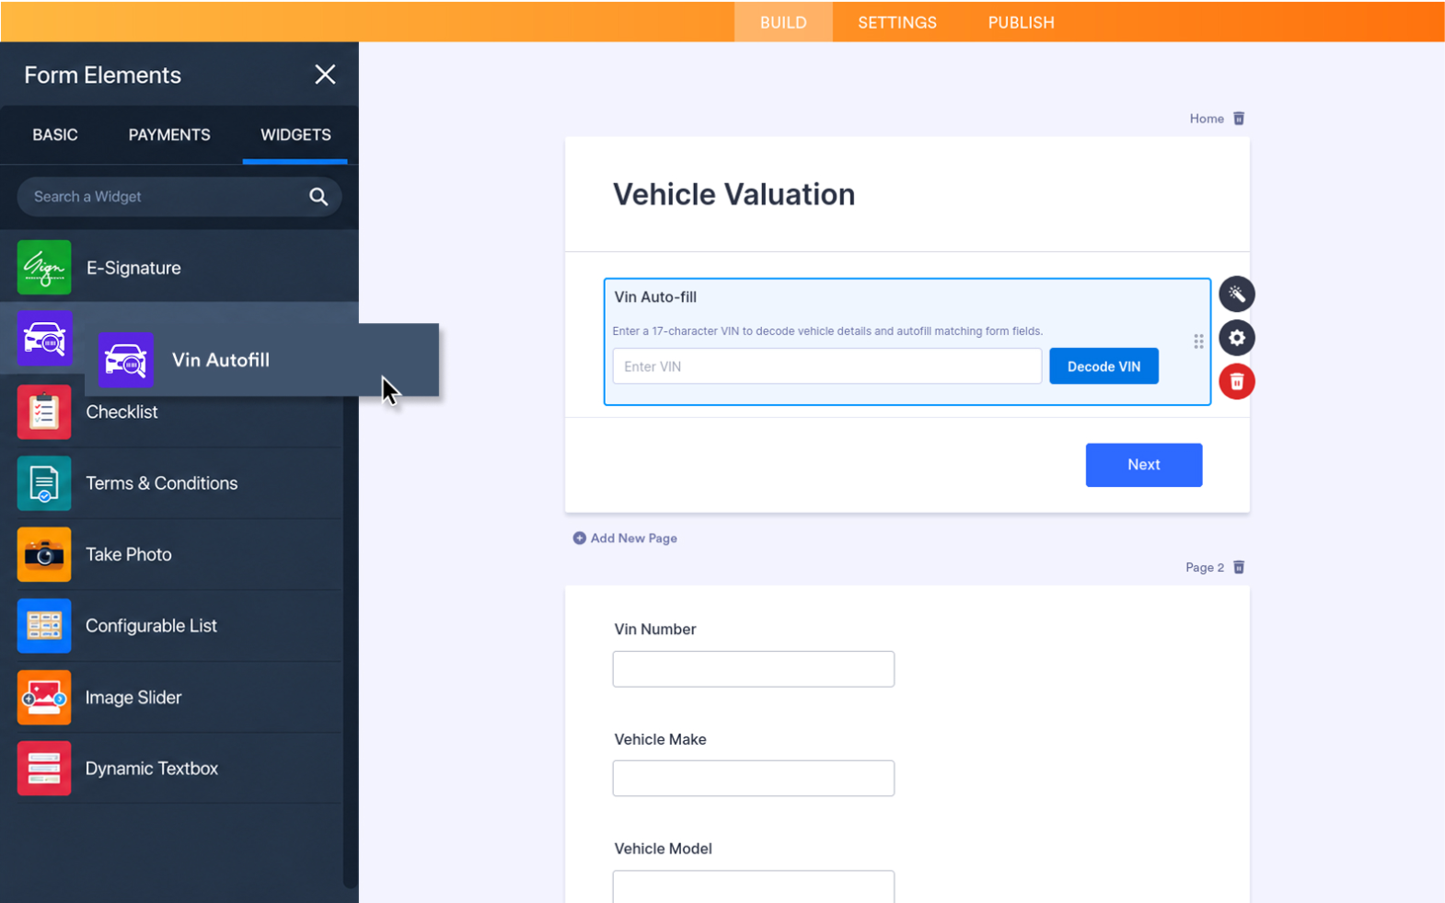This screenshot has width=1445, height=903.
Task: Click the VIN decode description text
Action: tap(827, 331)
